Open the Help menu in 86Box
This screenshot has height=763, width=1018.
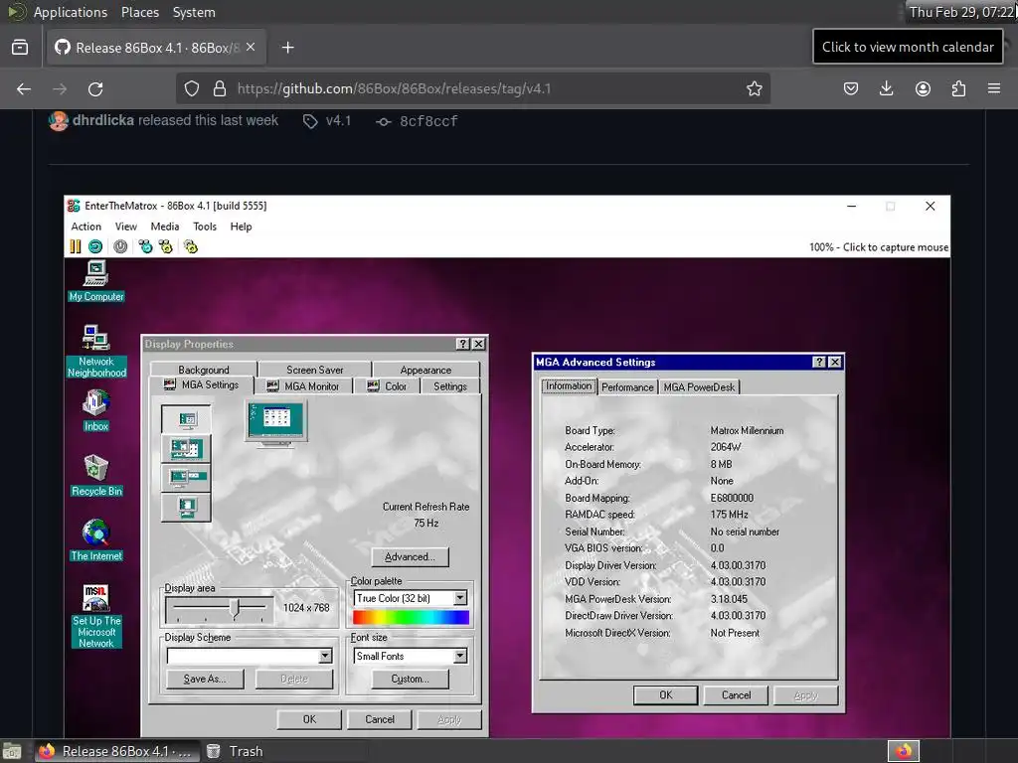241,227
